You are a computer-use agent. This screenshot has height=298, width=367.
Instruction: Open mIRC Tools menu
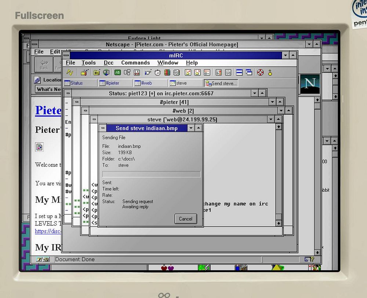coord(88,63)
